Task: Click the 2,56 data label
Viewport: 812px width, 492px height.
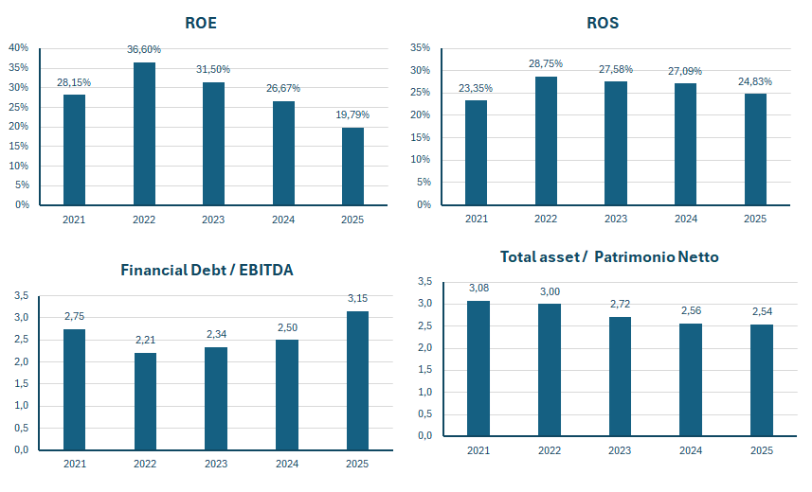Action: click(x=691, y=311)
